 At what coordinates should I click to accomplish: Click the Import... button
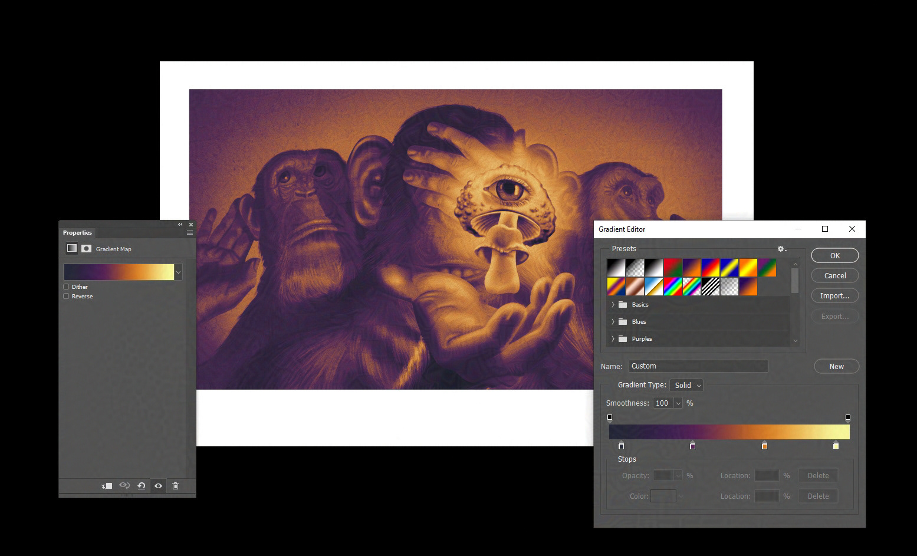(835, 295)
